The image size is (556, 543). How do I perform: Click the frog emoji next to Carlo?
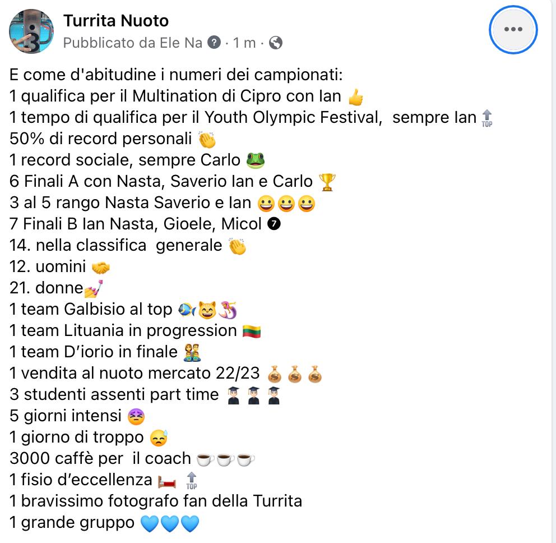(x=256, y=160)
